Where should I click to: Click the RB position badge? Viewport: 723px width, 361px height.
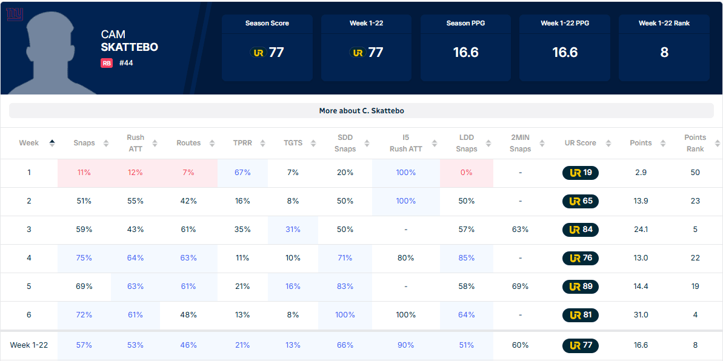pyautogui.click(x=107, y=63)
